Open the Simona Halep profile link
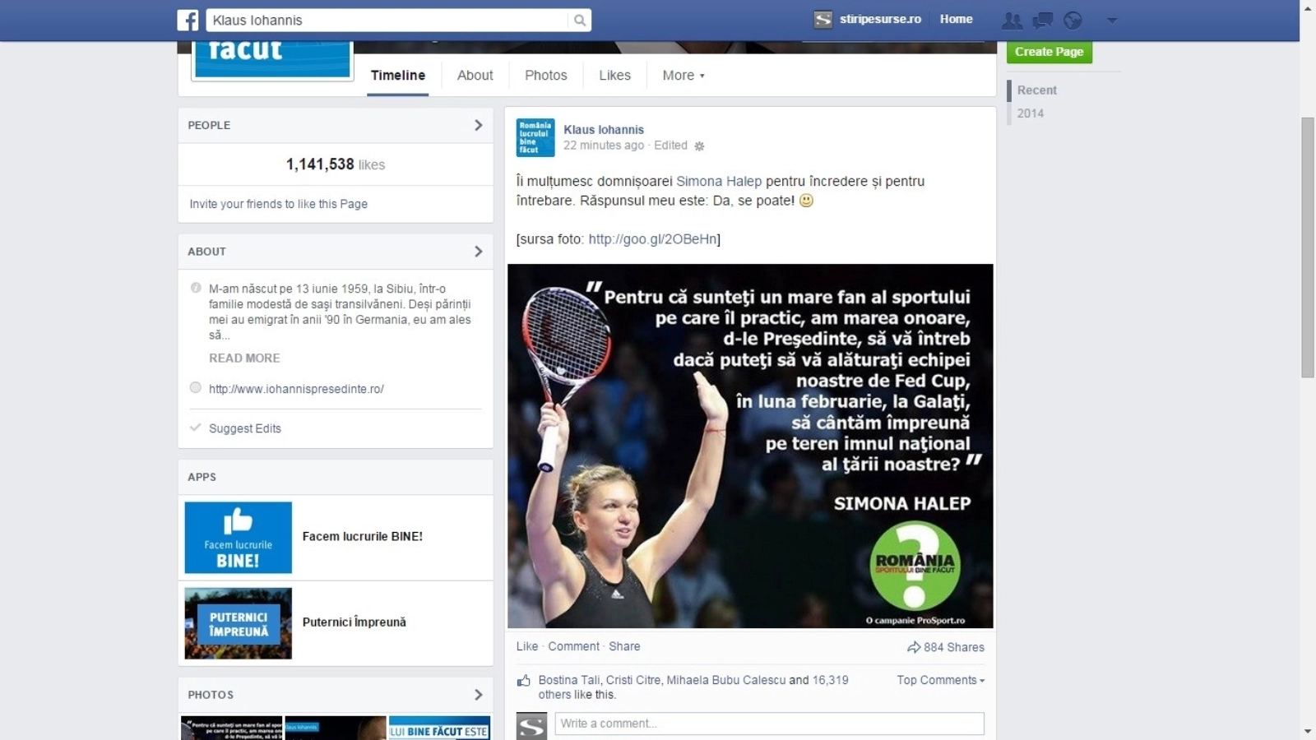Screen dimensions: 1316x740 tap(718, 181)
